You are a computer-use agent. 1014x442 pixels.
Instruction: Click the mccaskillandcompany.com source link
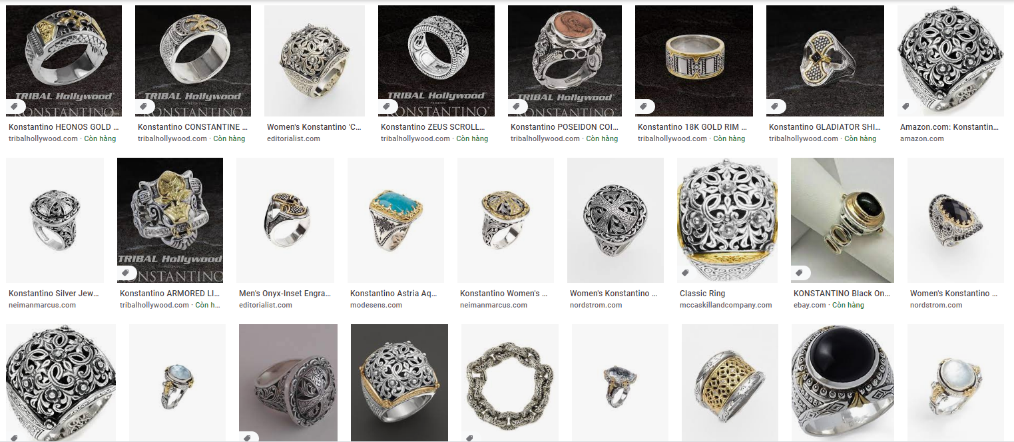pyautogui.click(x=726, y=305)
